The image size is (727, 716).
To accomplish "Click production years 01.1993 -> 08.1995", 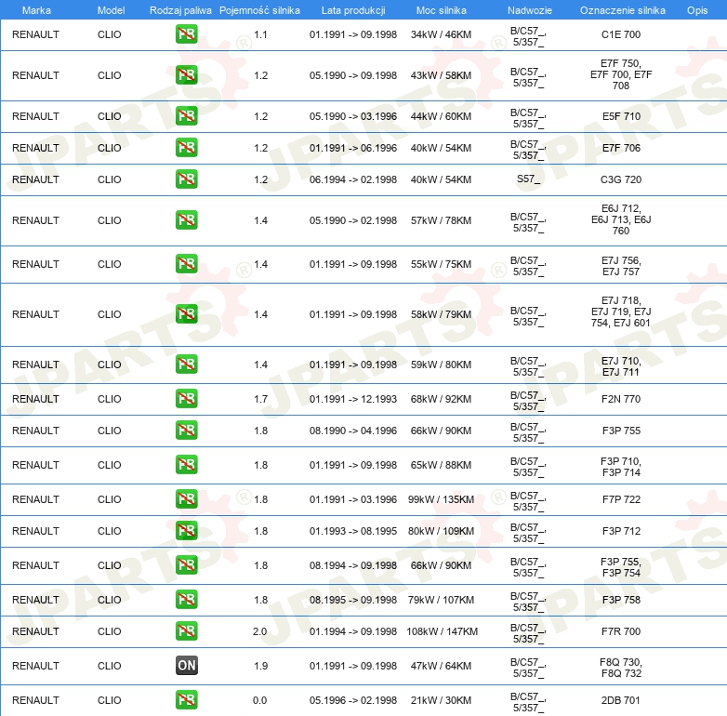I will tap(353, 531).
